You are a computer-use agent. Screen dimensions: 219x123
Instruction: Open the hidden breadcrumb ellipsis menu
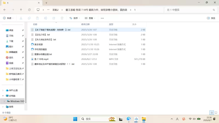pyautogui.click(x=48, y=10)
